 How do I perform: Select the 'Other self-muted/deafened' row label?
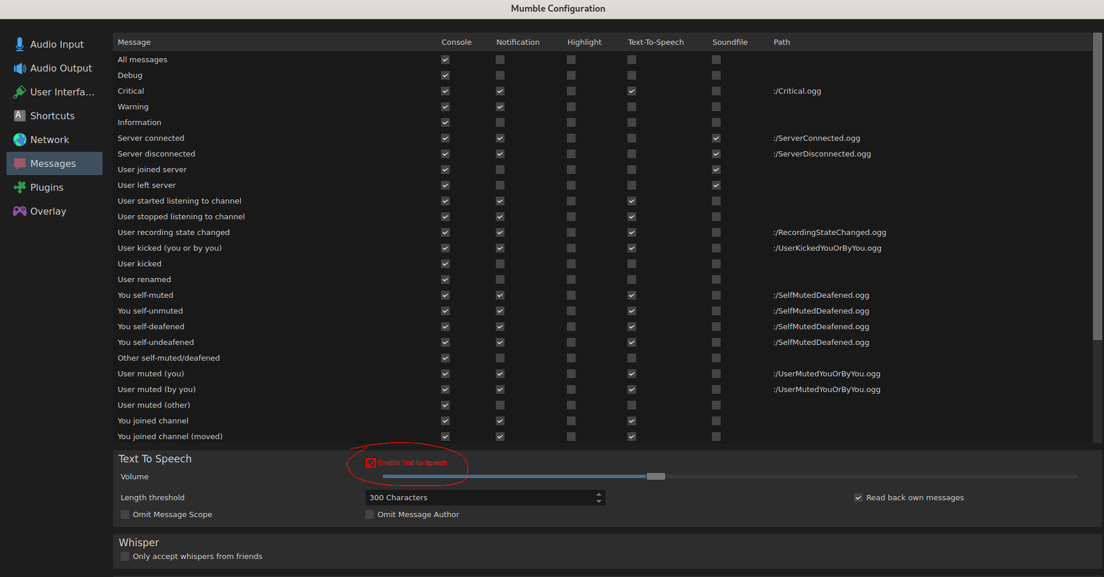[x=168, y=358]
